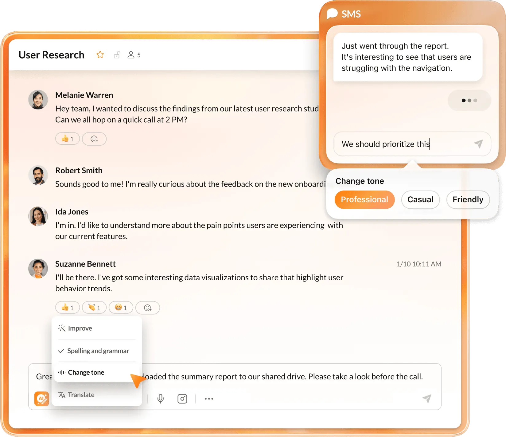Screen dimensions: 506x437
Task: Choose the Friendly tone
Action: pos(468,199)
